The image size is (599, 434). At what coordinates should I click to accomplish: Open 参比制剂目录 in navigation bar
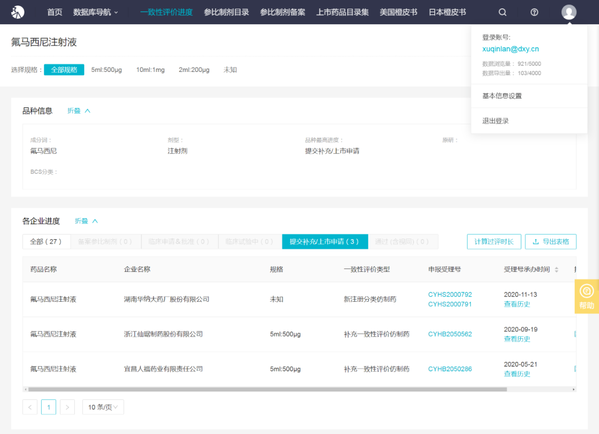tap(226, 12)
